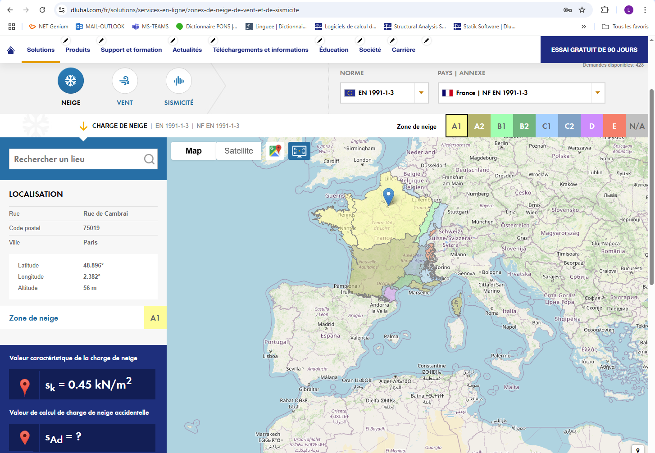Toggle fullscreen map view icon
Screen dimensions: 655x453
pyautogui.click(x=299, y=150)
